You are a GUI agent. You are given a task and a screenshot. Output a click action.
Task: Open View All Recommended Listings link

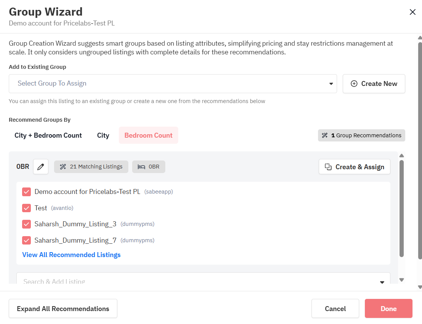pos(72,255)
